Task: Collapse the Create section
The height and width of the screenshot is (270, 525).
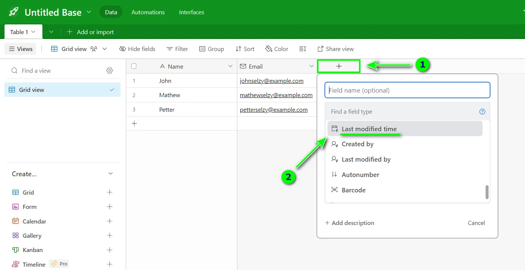Action: click(110, 174)
